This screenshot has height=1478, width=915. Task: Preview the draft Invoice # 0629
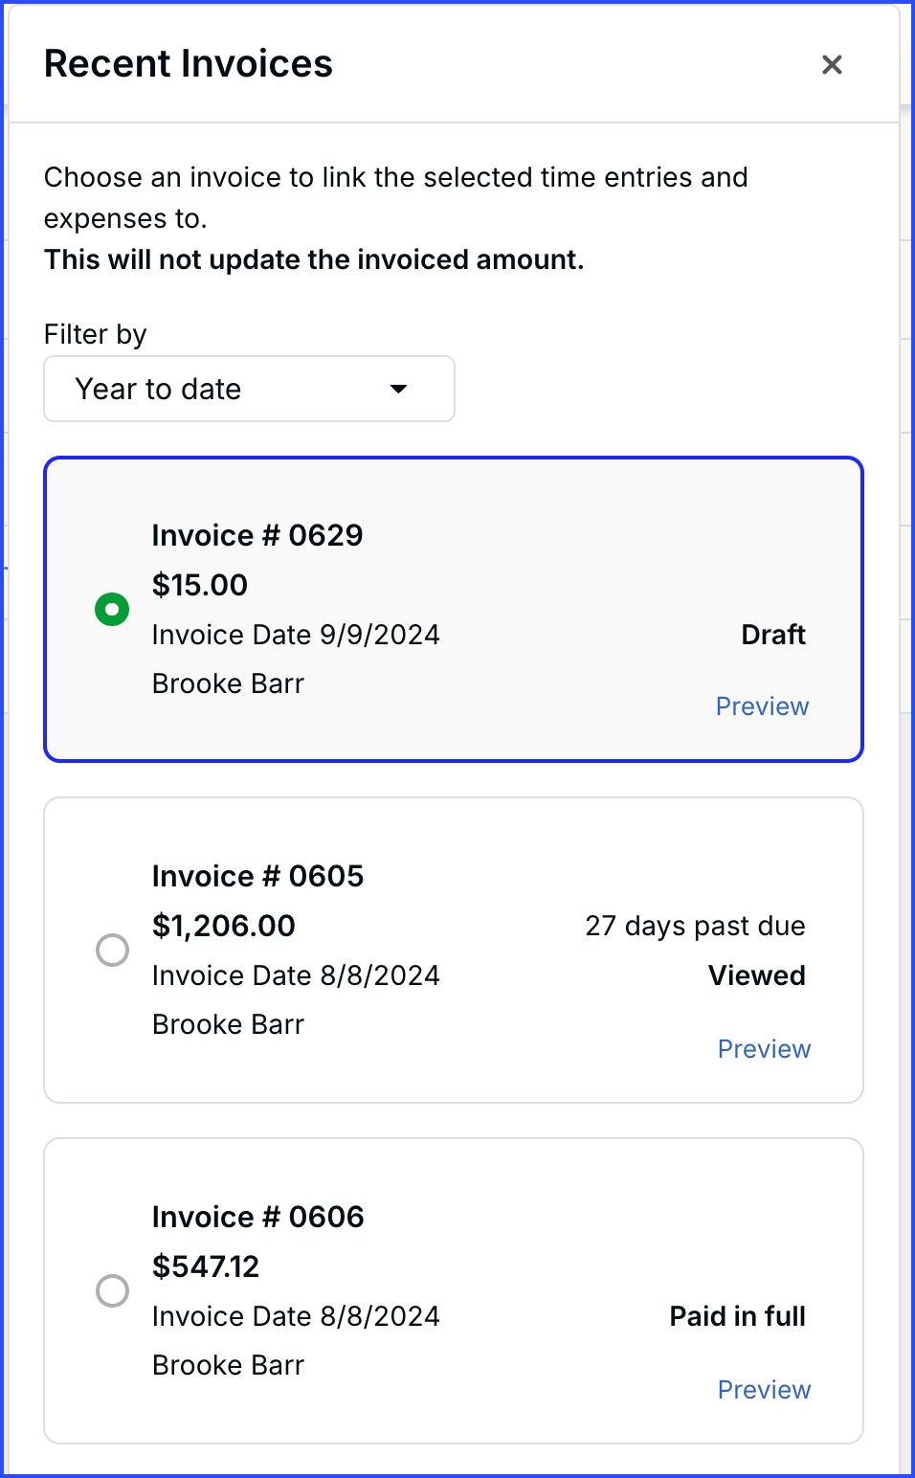coord(762,706)
